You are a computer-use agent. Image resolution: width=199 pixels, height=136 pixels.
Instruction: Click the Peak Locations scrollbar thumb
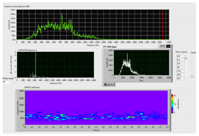[186, 59]
